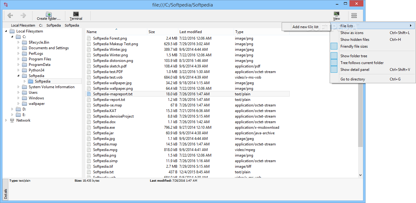Enable Show hidden files option

373,40
